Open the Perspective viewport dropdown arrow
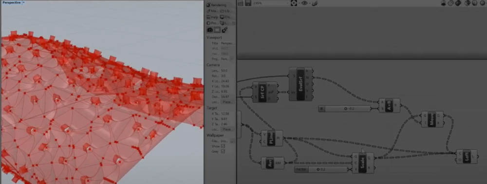 tap(24, 2)
